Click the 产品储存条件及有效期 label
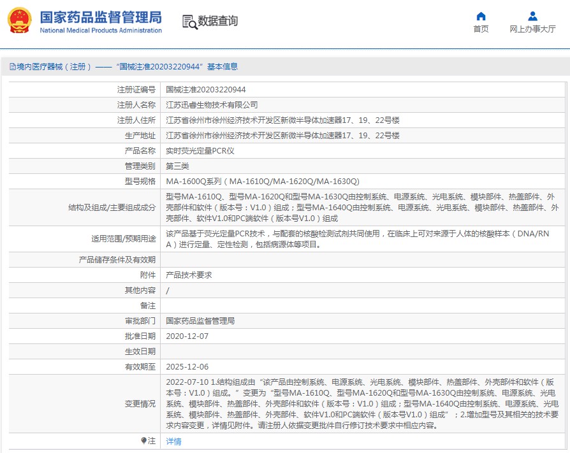Screen dimensions: 570x453 coord(117,260)
